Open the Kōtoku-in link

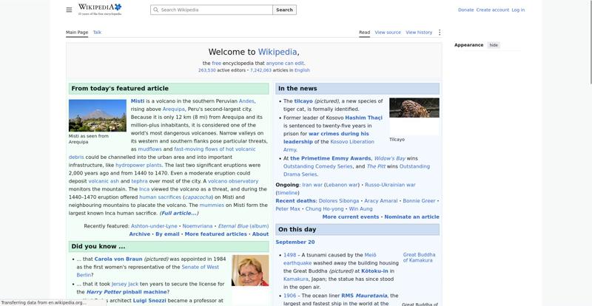coord(374,271)
